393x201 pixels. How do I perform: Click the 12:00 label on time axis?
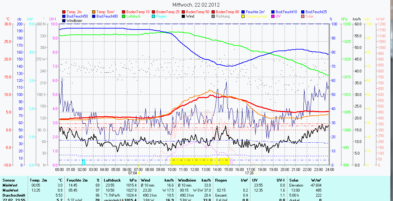[x=194, y=169]
